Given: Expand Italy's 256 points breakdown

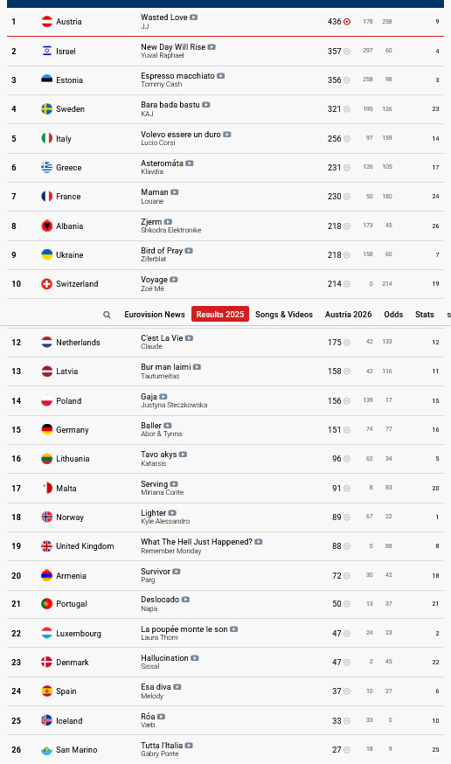Looking at the screenshot, I should point(347,139).
